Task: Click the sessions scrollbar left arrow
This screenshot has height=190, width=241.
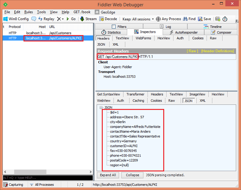Action: [5, 172]
